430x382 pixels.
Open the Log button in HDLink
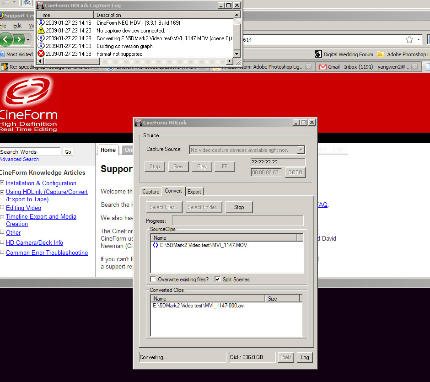pyautogui.click(x=305, y=357)
